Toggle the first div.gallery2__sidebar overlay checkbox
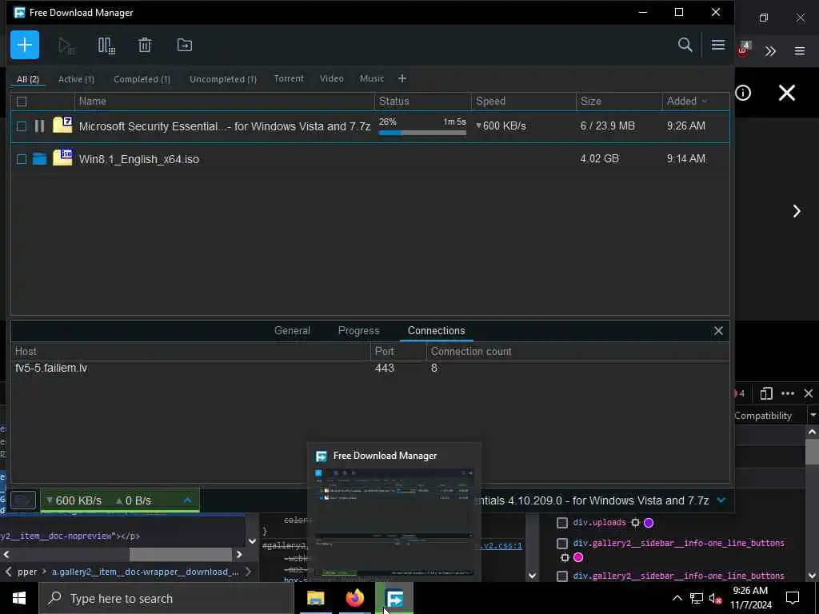Viewport: 819px width, 614px height. (562, 544)
